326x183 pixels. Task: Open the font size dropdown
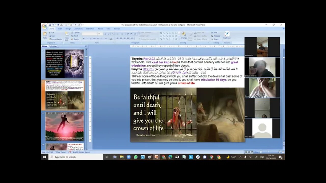tap(101, 34)
